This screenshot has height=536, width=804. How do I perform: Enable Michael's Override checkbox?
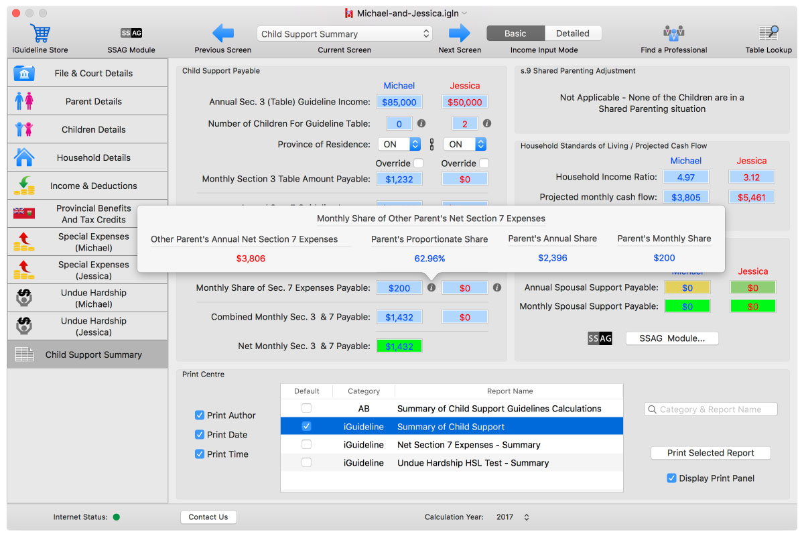(x=419, y=163)
